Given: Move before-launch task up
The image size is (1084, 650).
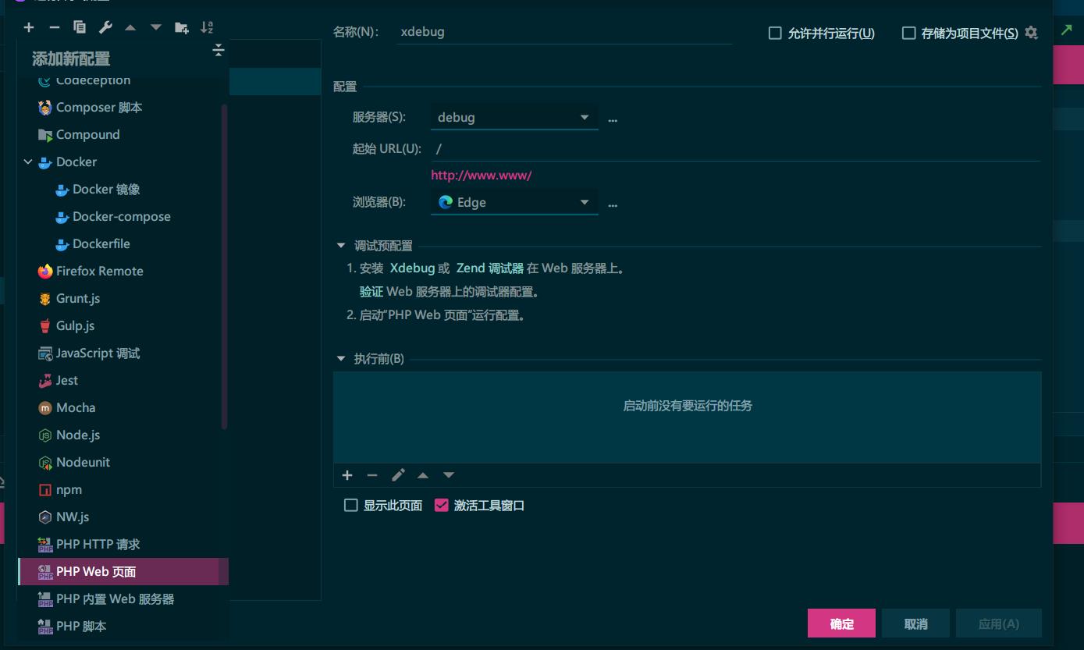Looking at the screenshot, I should click(x=423, y=475).
